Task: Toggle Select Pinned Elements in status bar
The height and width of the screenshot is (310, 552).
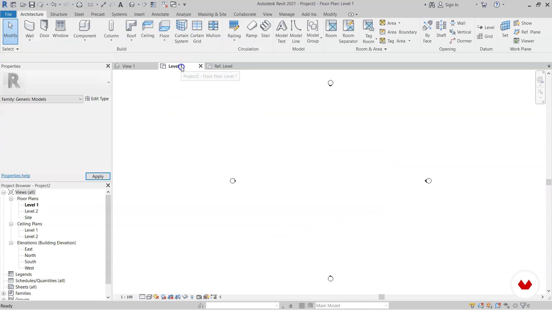Action: pyautogui.click(x=489, y=306)
